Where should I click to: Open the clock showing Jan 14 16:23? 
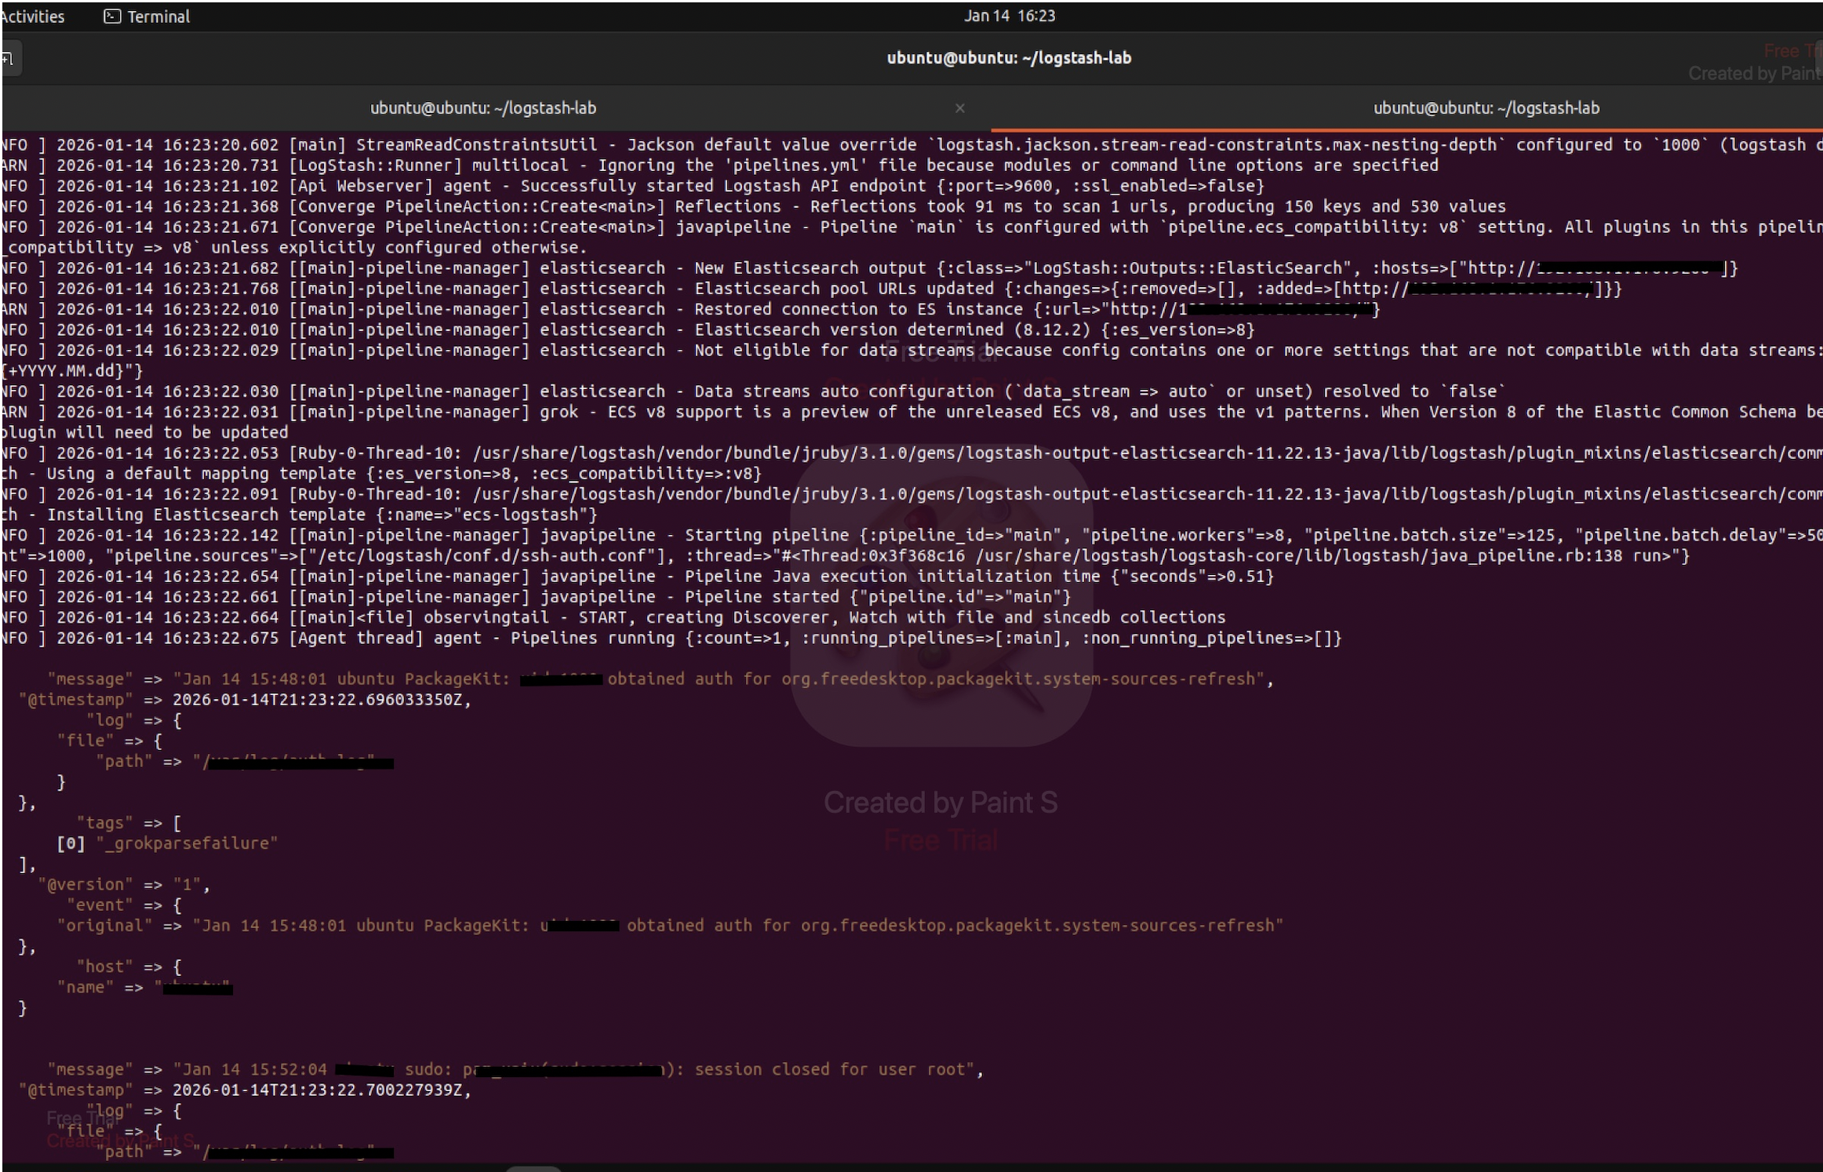(x=1010, y=16)
